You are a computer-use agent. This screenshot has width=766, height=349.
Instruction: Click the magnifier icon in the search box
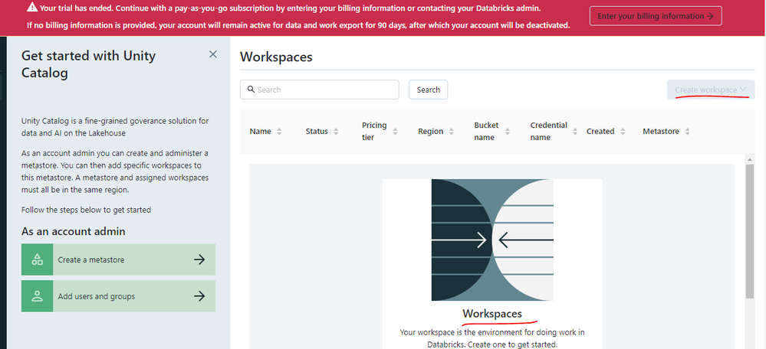tap(251, 90)
